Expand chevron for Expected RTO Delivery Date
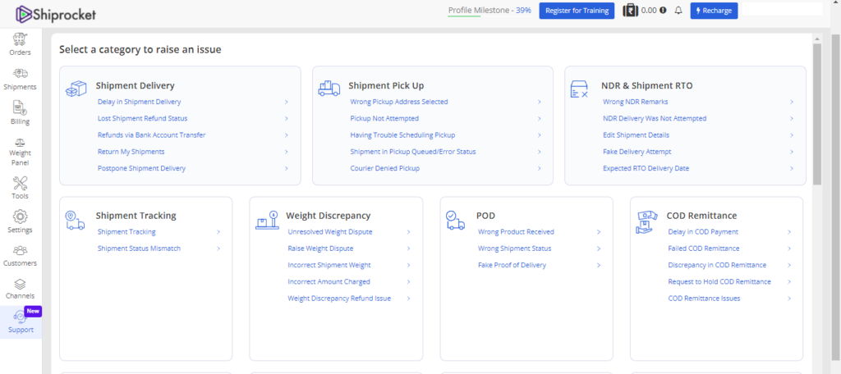The height and width of the screenshot is (374, 841). 792,168
